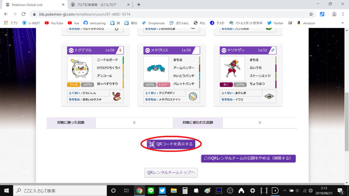
Task: Open the ダメ計 bookmark
Action: click(x=217, y=23)
